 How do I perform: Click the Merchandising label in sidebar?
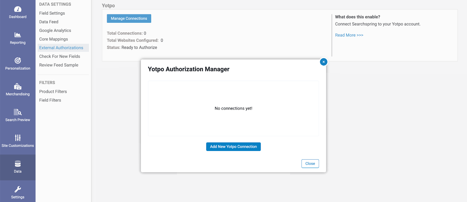[18, 94]
